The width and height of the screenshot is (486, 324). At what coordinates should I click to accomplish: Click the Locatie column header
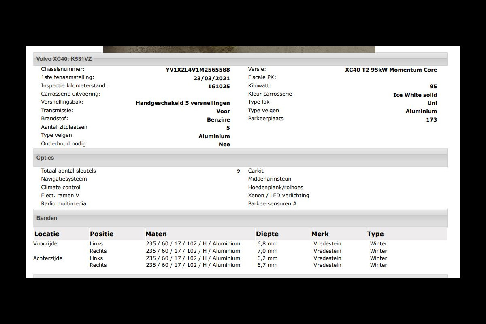47,234
